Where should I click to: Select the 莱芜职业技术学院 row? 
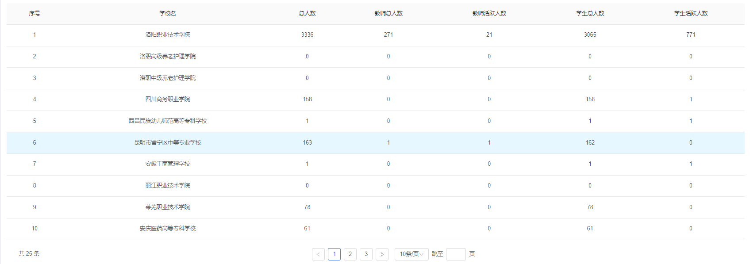168,207
